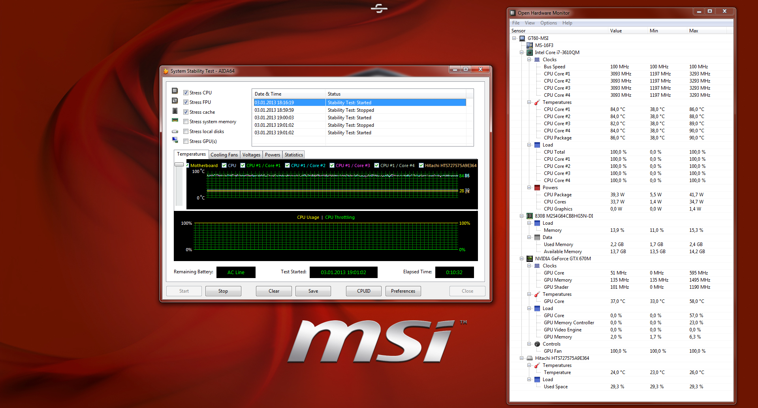This screenshot has width=758, height=408.
Task: Open the View menu in Open Hardware Monitor
Action: coord(530,23)
